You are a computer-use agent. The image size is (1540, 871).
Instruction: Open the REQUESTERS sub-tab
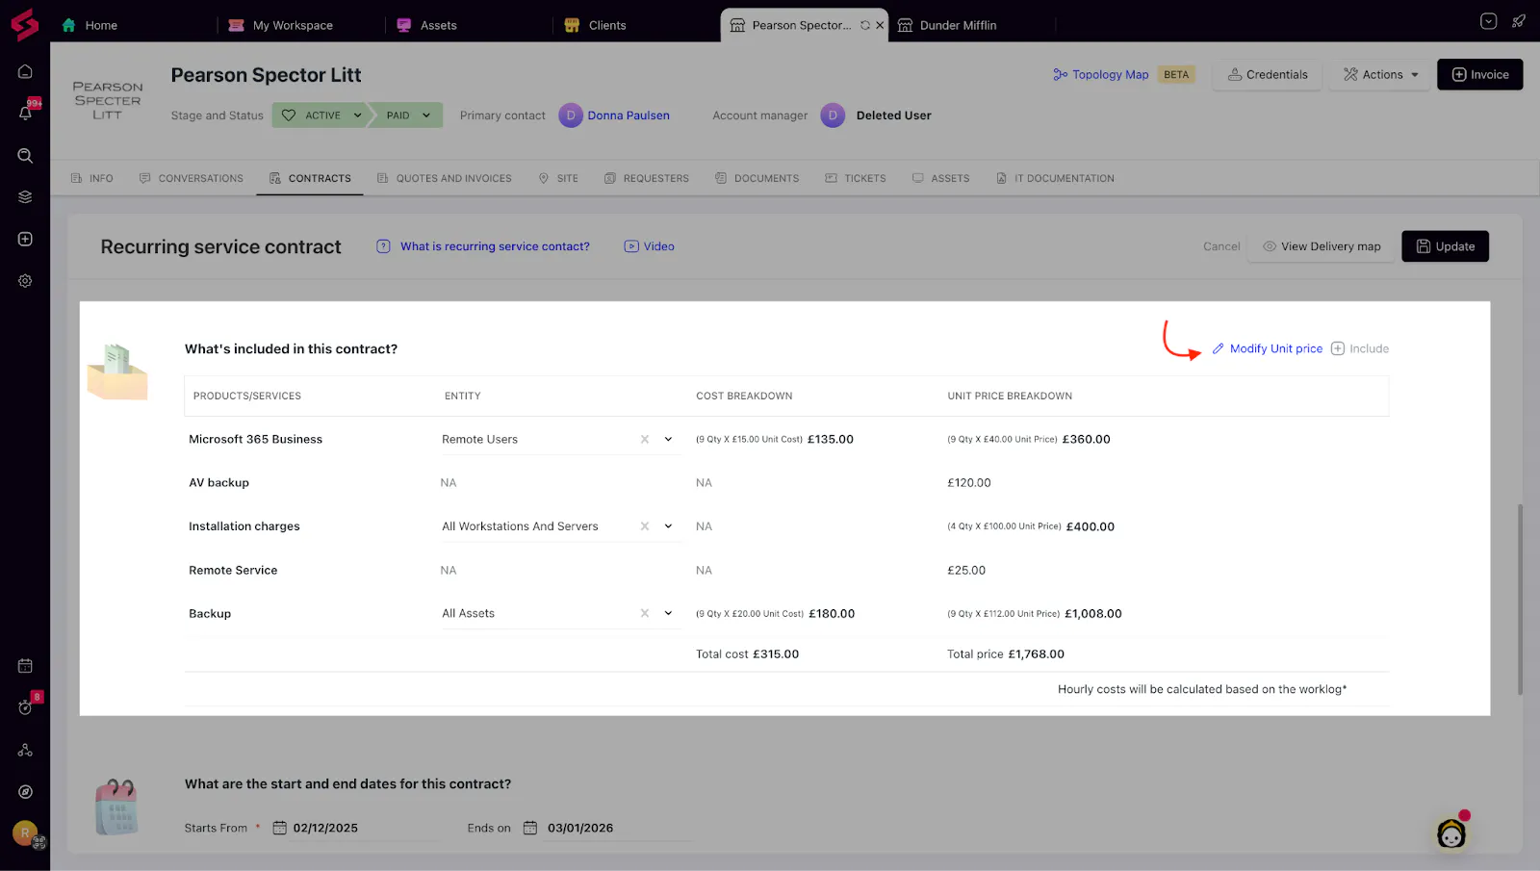(647, 178)
